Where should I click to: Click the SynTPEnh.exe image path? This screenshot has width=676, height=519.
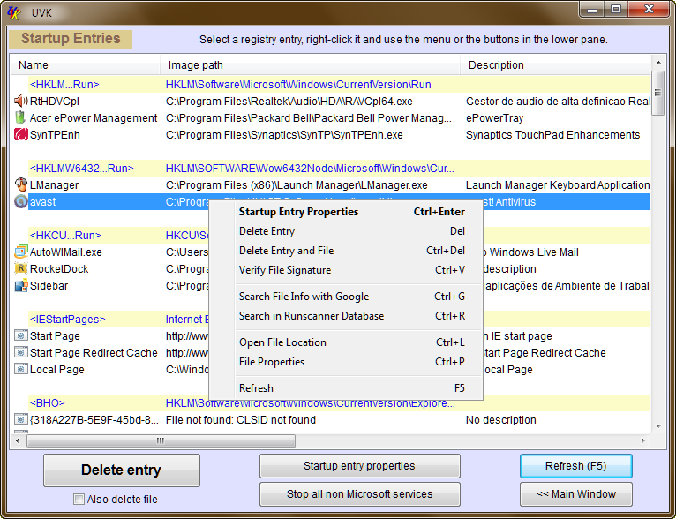[x=284, y=135]
